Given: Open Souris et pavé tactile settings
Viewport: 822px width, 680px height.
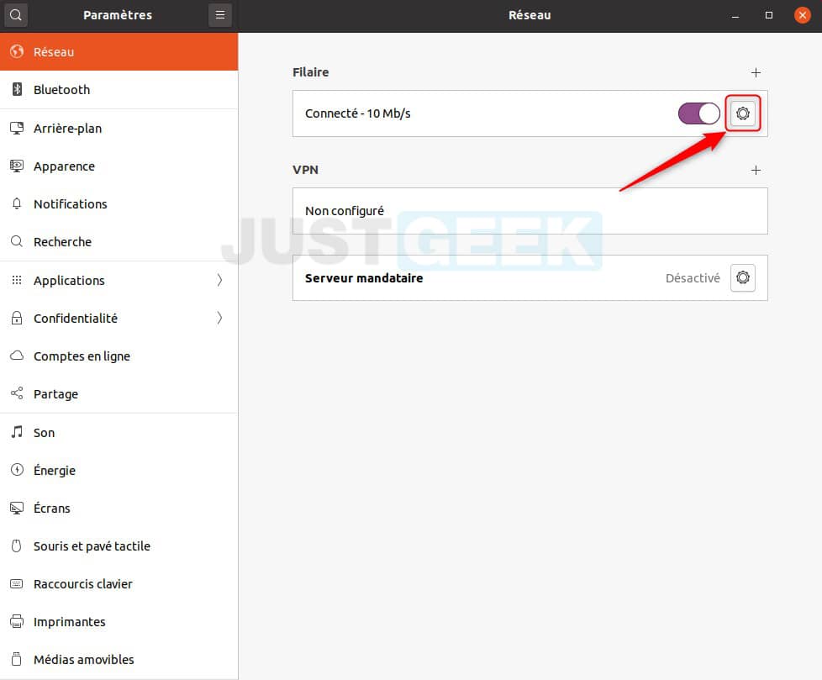Looking at the screenshot, I should [x=119, y=546].
